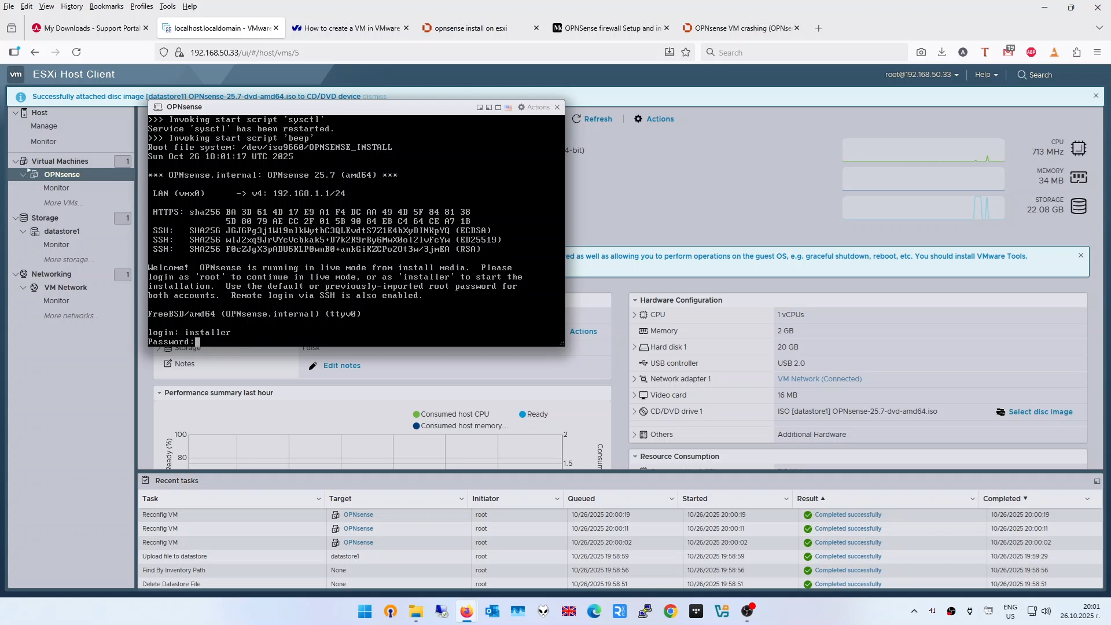
Task: Click the Select disc image icon
Action: (1000, 412)
